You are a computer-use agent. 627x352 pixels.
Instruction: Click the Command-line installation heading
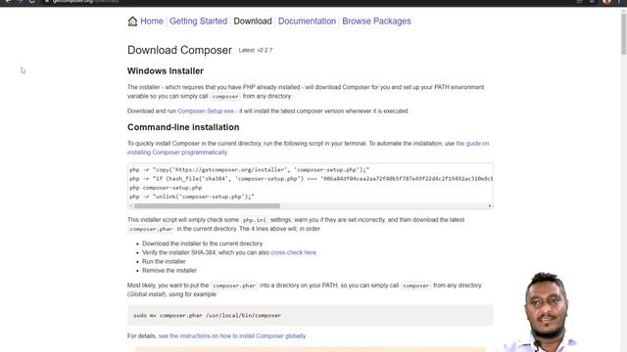tap(183, 127)
